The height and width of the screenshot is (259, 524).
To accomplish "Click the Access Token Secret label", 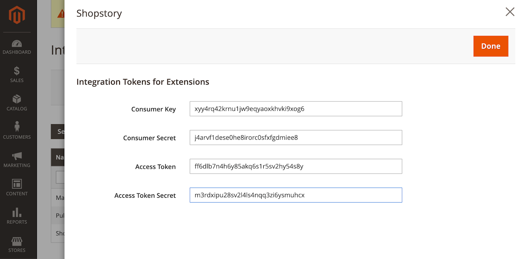I will [145, 196].
